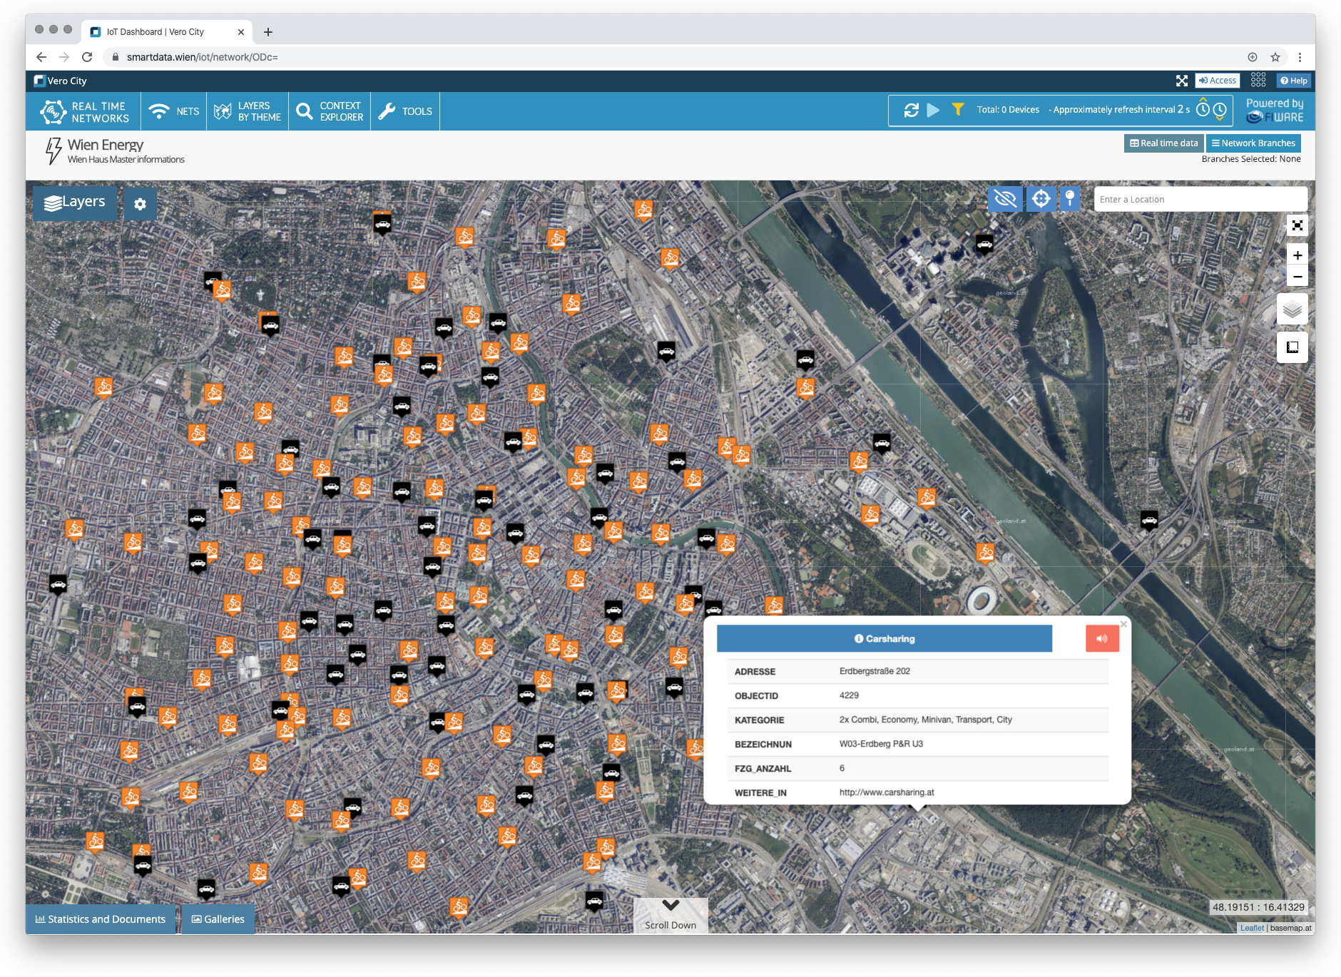Open the NETS menu

174,111
